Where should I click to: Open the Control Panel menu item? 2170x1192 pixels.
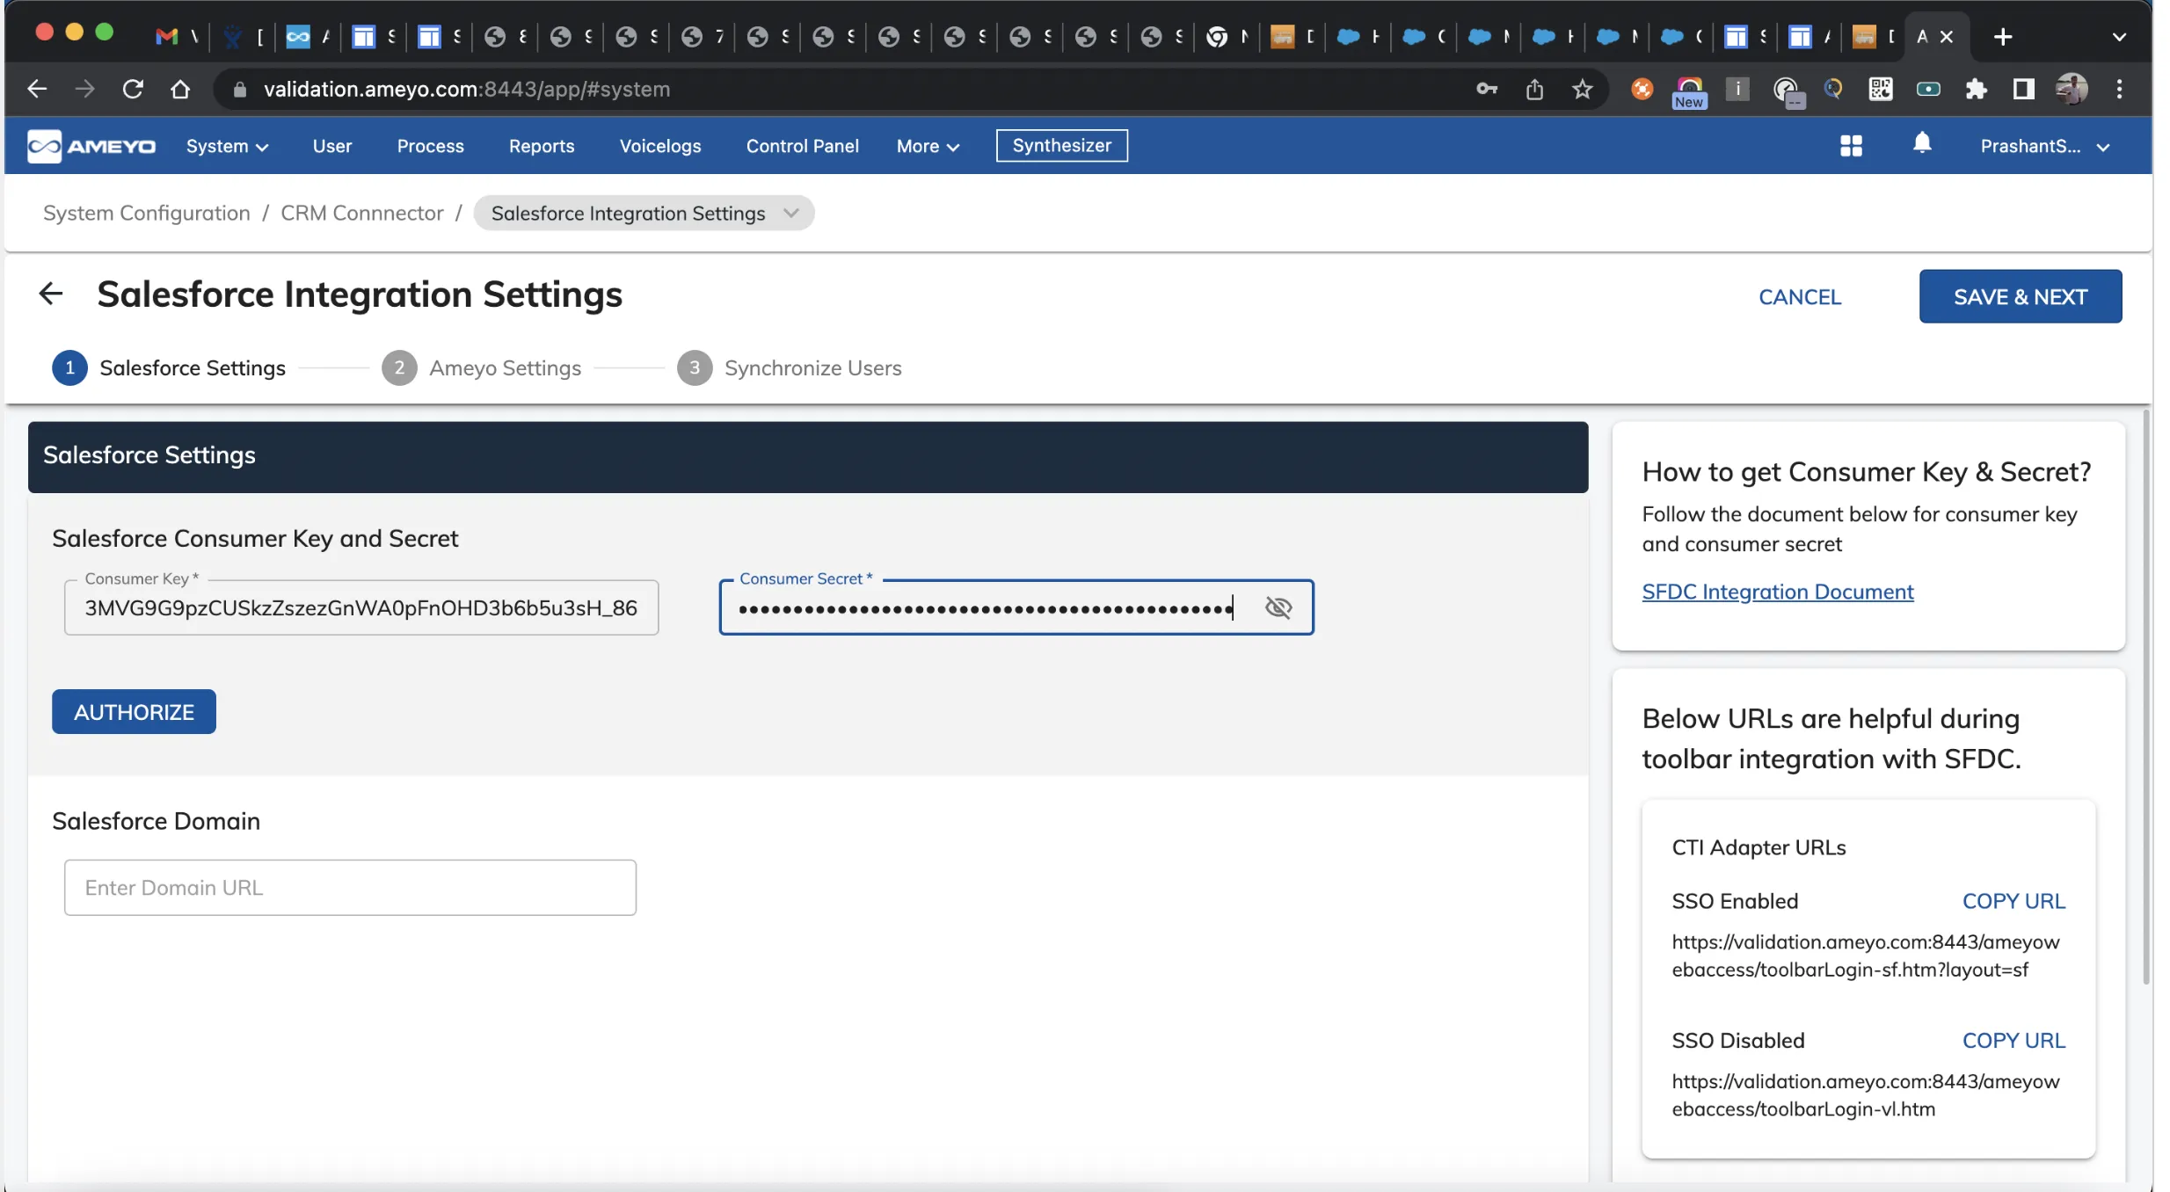point(802,146)
